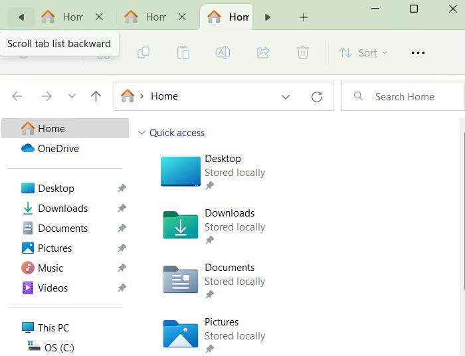Open OneDrive in navigation pane
465x356 pixels.
(x=65, y=148)
